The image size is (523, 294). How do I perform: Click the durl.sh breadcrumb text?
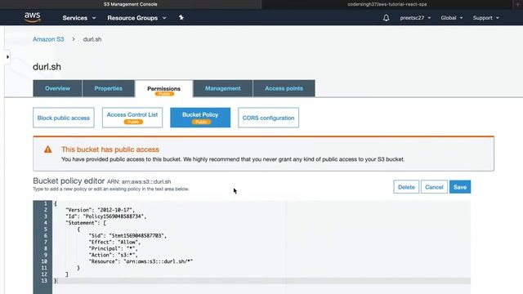pyautogui.click(x=92, y=39)
